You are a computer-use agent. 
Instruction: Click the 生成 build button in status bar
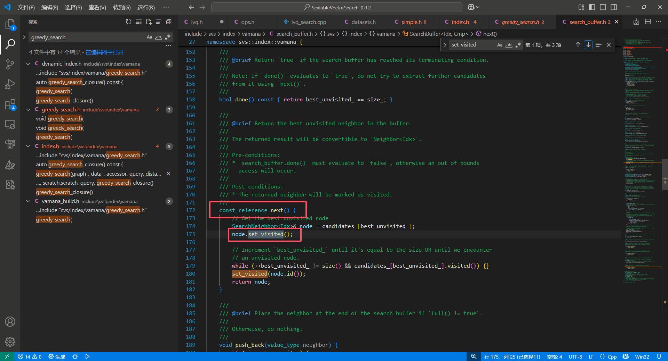[57, 356]
